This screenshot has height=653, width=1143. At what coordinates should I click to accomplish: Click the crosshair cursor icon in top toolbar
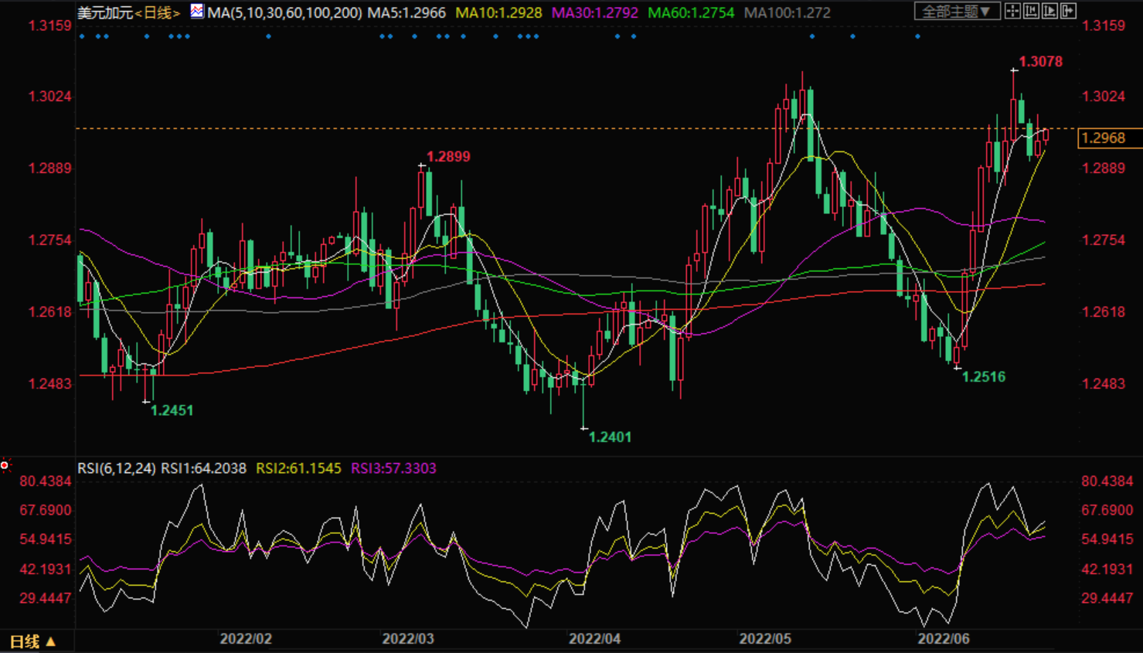[1012, 11]
